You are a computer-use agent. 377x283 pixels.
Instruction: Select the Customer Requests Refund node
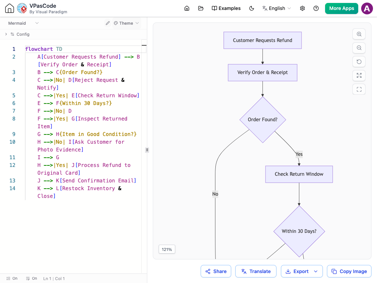point(263,41)
